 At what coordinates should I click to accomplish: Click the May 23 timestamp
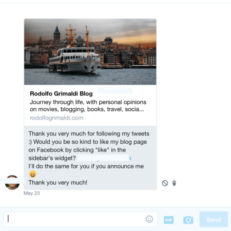pyautogui.click(x=32, y=193)
